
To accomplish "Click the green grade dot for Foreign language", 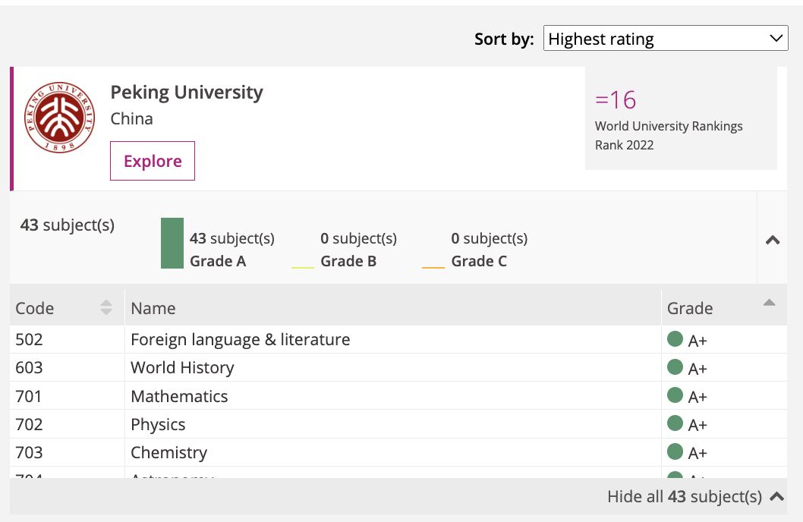I will tap(675, 339).
